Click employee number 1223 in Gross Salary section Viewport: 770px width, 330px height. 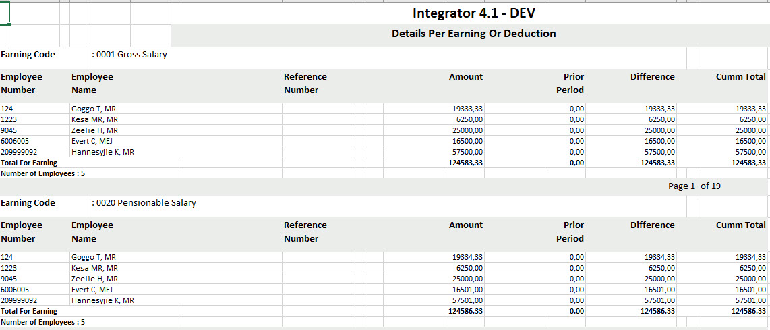point(9,119)
